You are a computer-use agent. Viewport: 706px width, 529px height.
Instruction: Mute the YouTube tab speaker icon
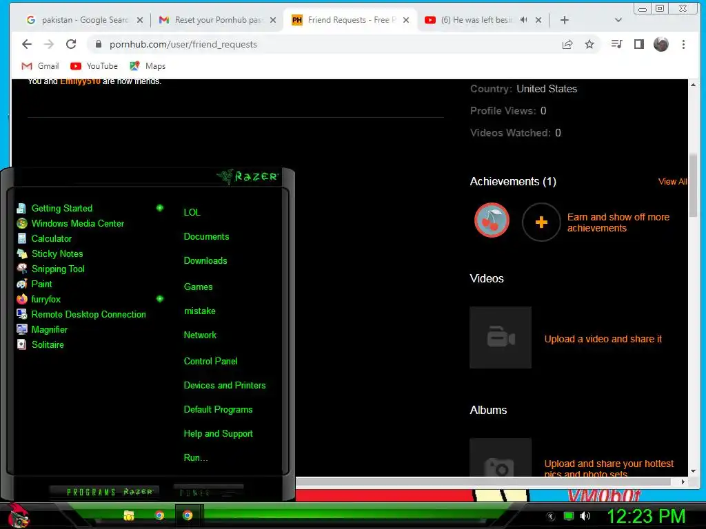coord(524,20)
